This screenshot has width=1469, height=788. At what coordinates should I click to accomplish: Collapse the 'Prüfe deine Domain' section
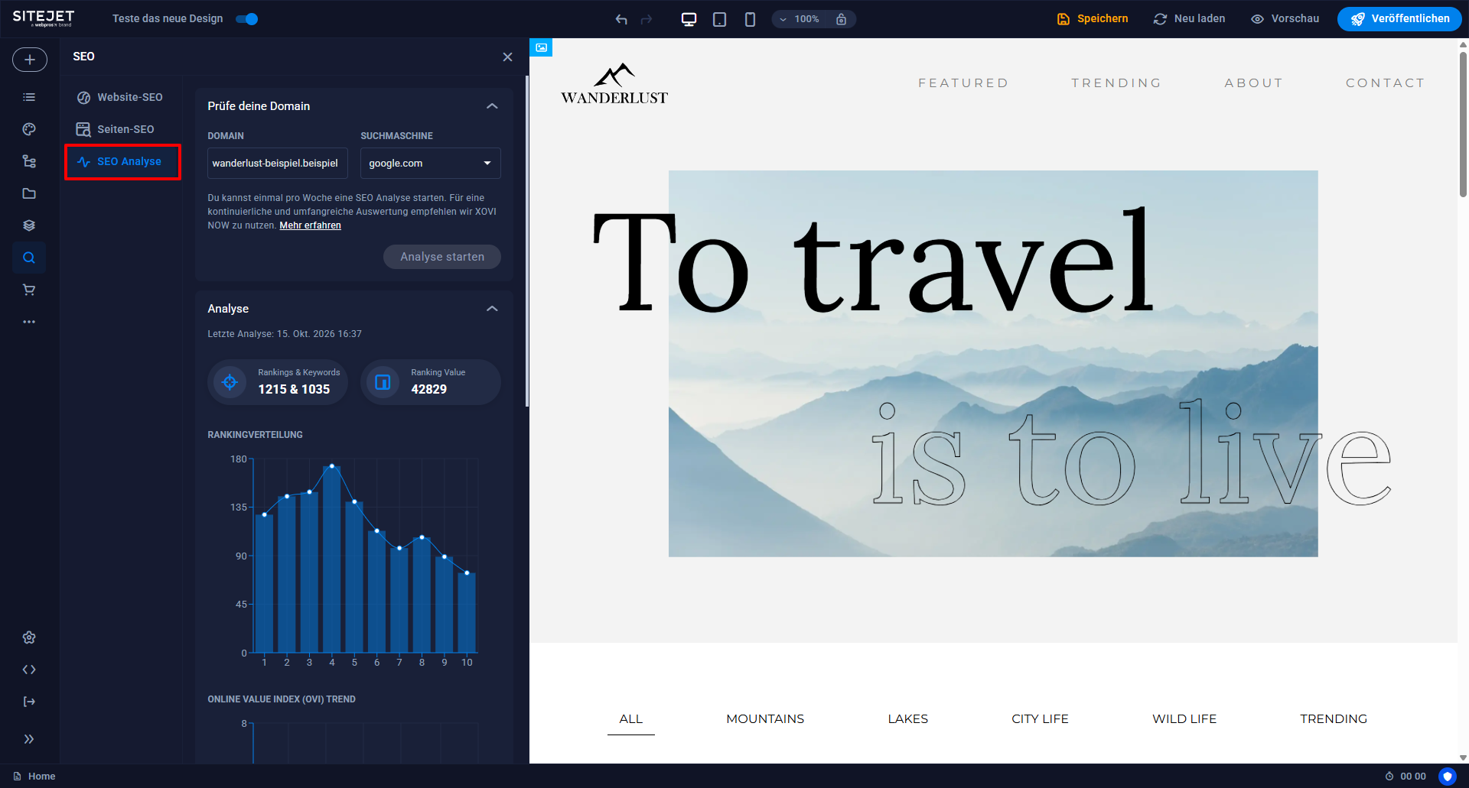(x=492, y=106)
